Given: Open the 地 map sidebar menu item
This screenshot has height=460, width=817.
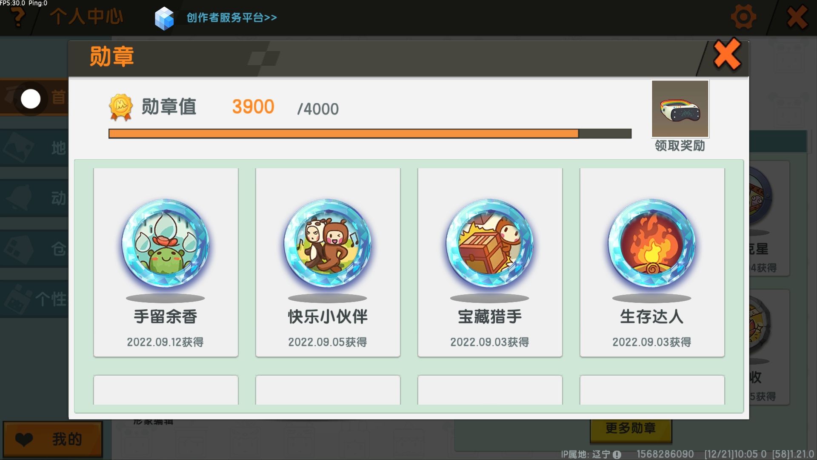Looking at the screenshot, I should click(x=34, y=148).
